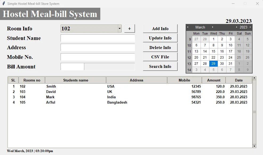Select March 13 in the calendar
263x155 pixels.
196,51
